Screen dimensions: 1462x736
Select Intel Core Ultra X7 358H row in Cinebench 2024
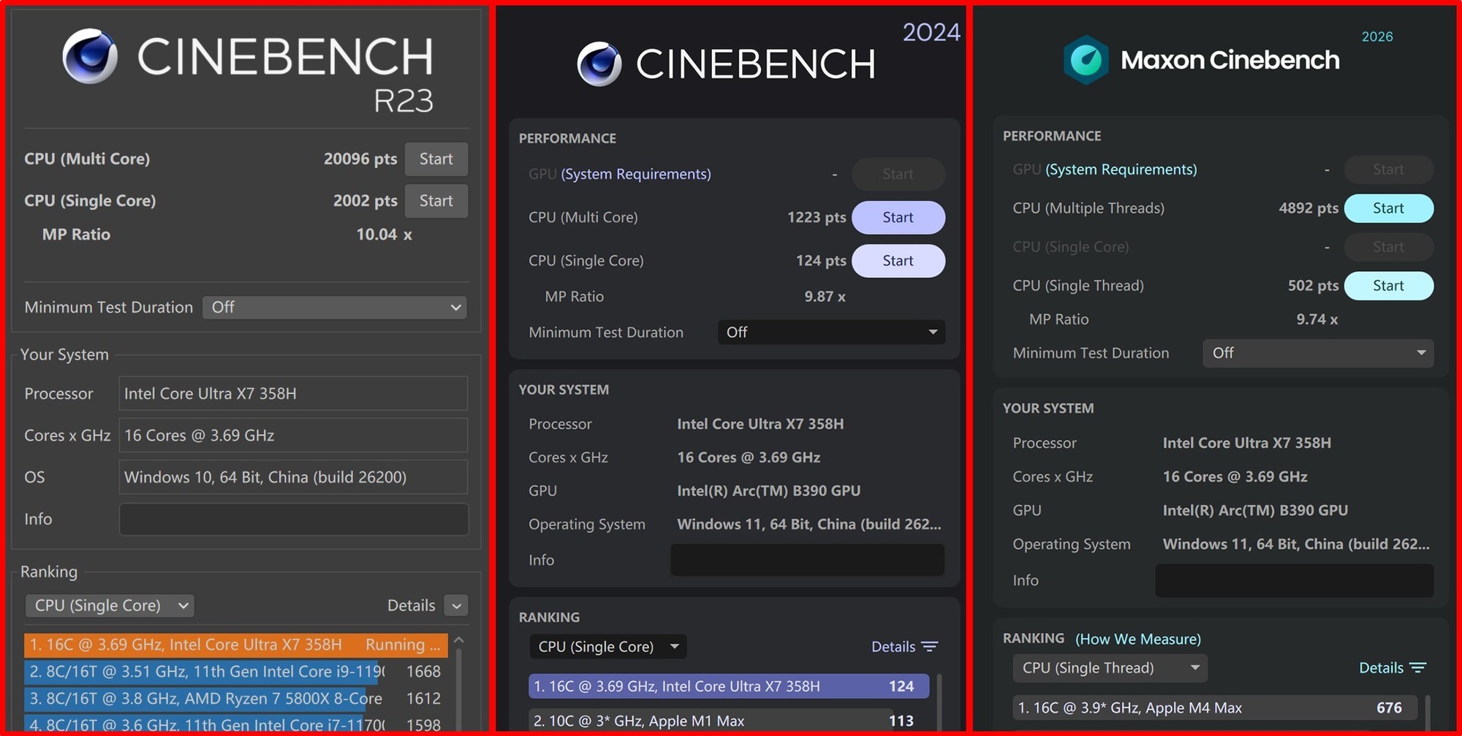coord(729,686)
